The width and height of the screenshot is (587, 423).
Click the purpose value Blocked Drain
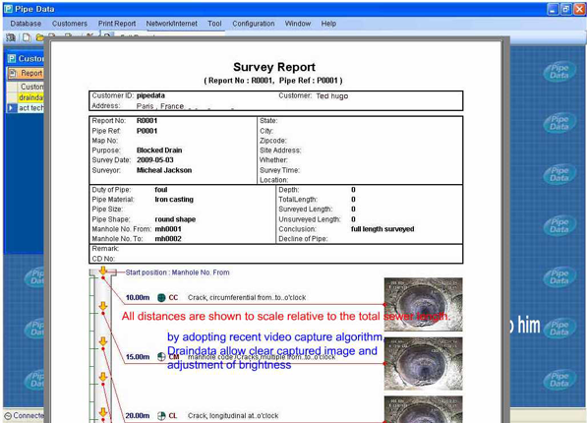click(159, 151)
